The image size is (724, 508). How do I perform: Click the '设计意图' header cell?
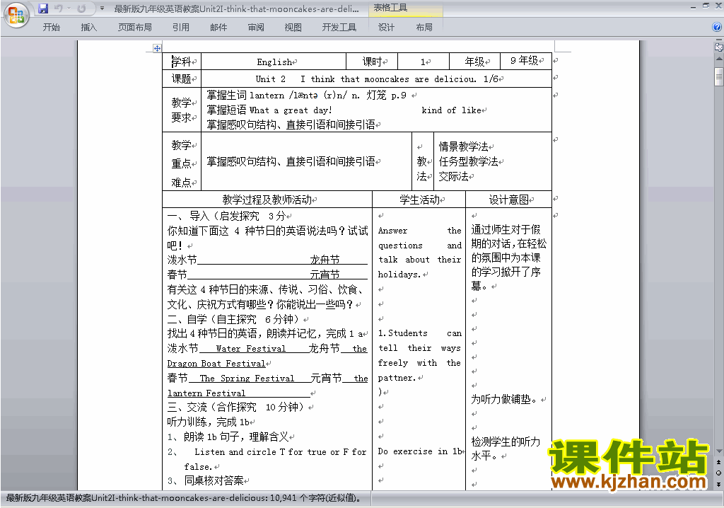509,200
